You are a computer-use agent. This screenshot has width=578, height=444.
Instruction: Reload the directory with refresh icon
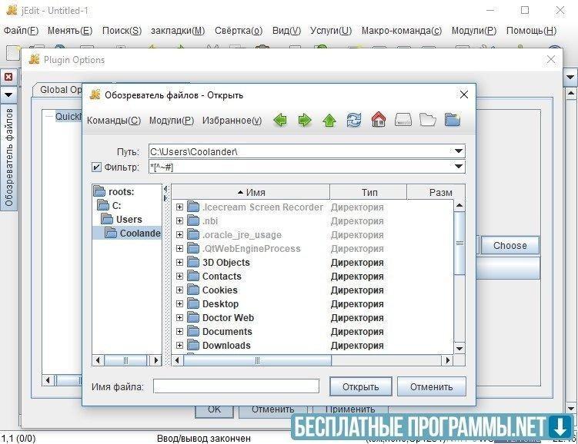point(354,120)
